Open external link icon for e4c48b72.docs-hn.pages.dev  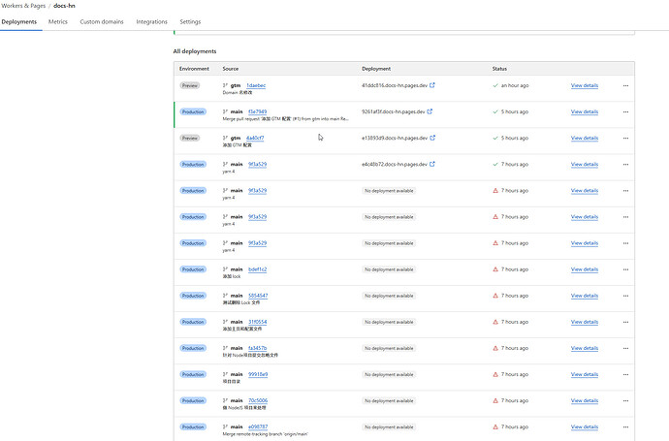point(431,164)
